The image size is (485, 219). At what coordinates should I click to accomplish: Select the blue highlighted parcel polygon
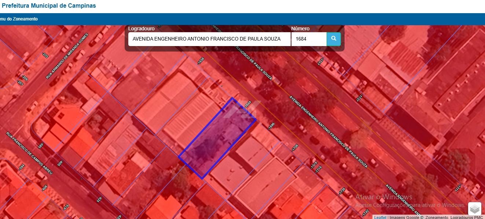[x=216, y=139]
